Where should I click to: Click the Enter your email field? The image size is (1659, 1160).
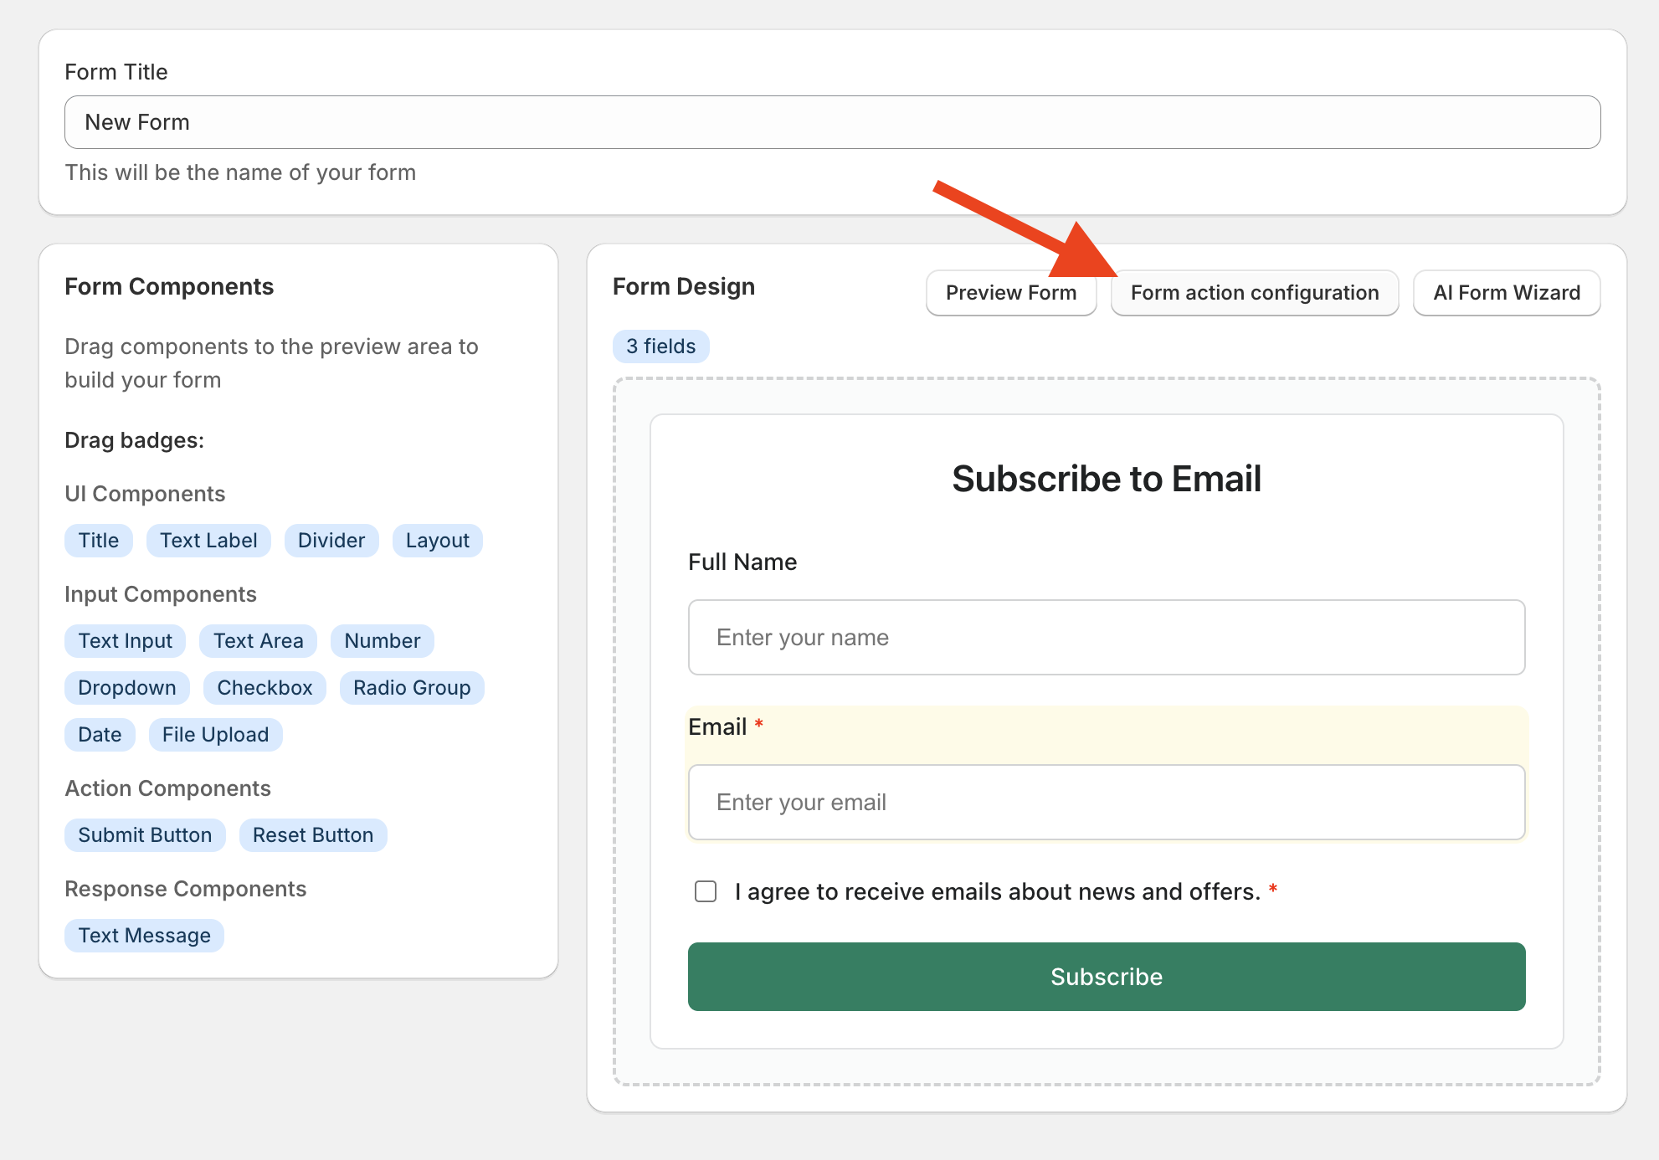(1106, 803)
